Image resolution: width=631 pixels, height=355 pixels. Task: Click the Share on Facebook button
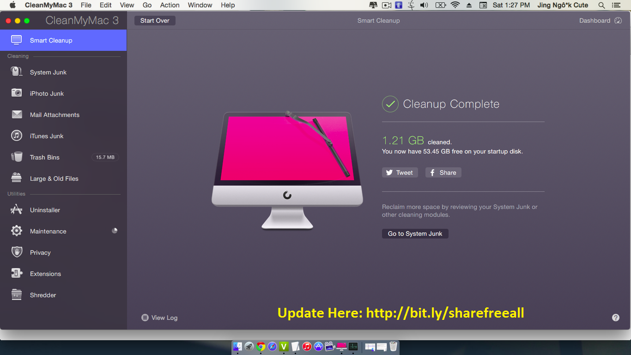pos(443,172)
